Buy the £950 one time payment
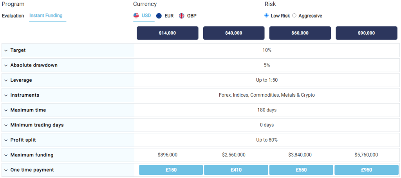This screenshot has width=401, height=178. (367, 170)
